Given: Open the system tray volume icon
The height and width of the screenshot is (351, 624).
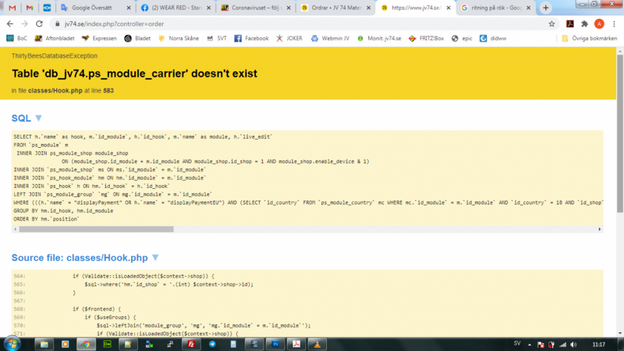Looking at the screenshot, I should pyautogui.click(x=573, y=345).
